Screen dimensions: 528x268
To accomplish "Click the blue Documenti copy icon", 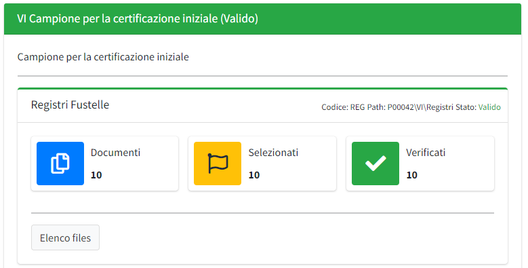I will click(60, 164).
